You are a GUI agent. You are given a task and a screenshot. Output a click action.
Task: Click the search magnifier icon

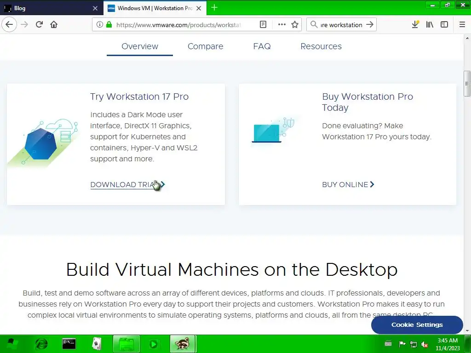click(x=314, y=25)
